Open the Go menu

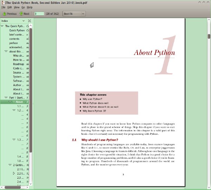pyautogui.click(x=23, y=7)
